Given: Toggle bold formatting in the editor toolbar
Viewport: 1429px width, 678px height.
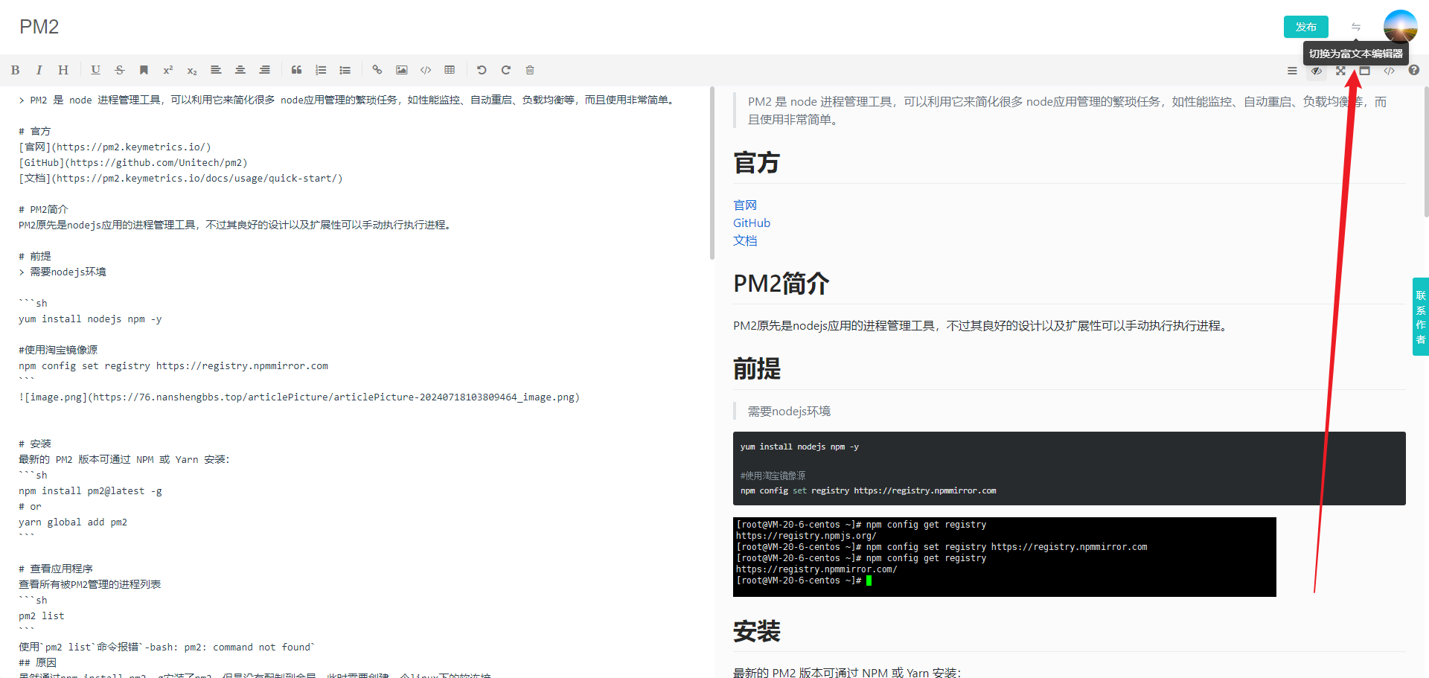Looking at the screenshot, I should tap(15, 70).
